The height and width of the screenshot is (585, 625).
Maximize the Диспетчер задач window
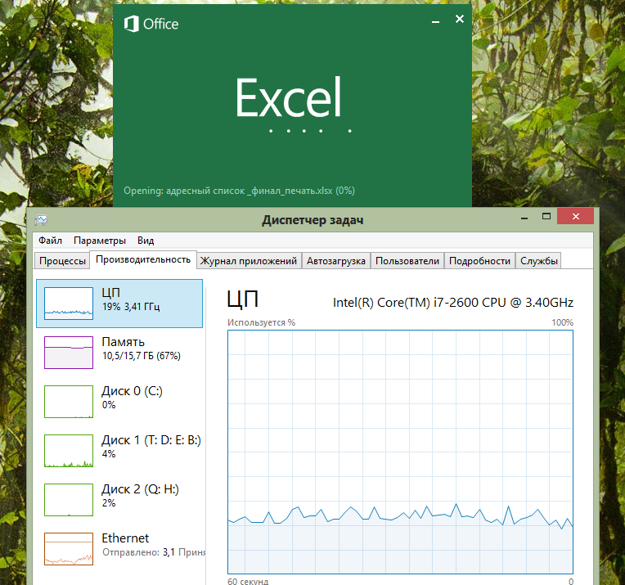point(546,216)
